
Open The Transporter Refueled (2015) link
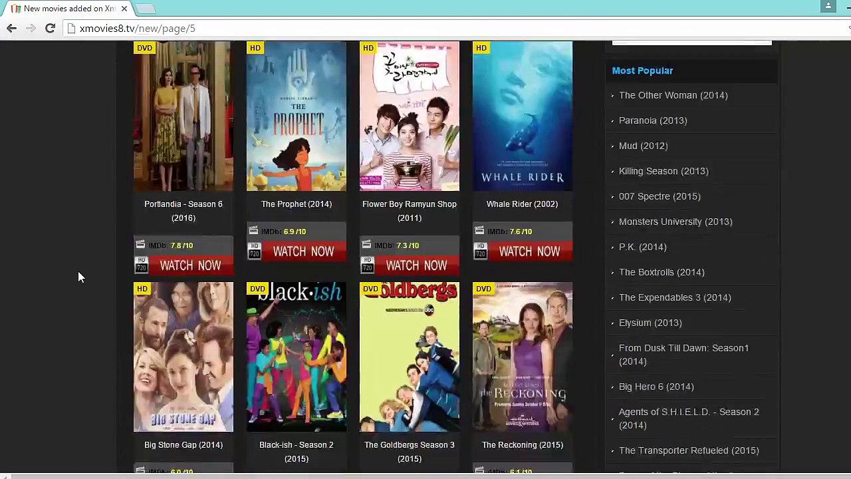[689, 450]
